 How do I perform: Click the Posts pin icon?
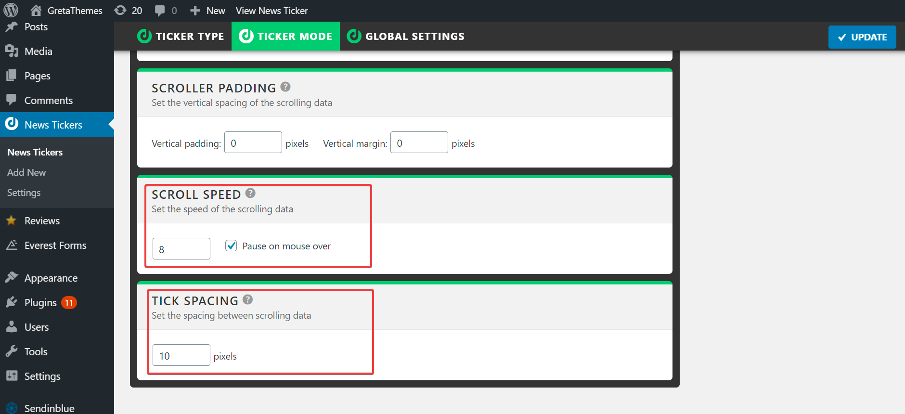pos(12,27)
